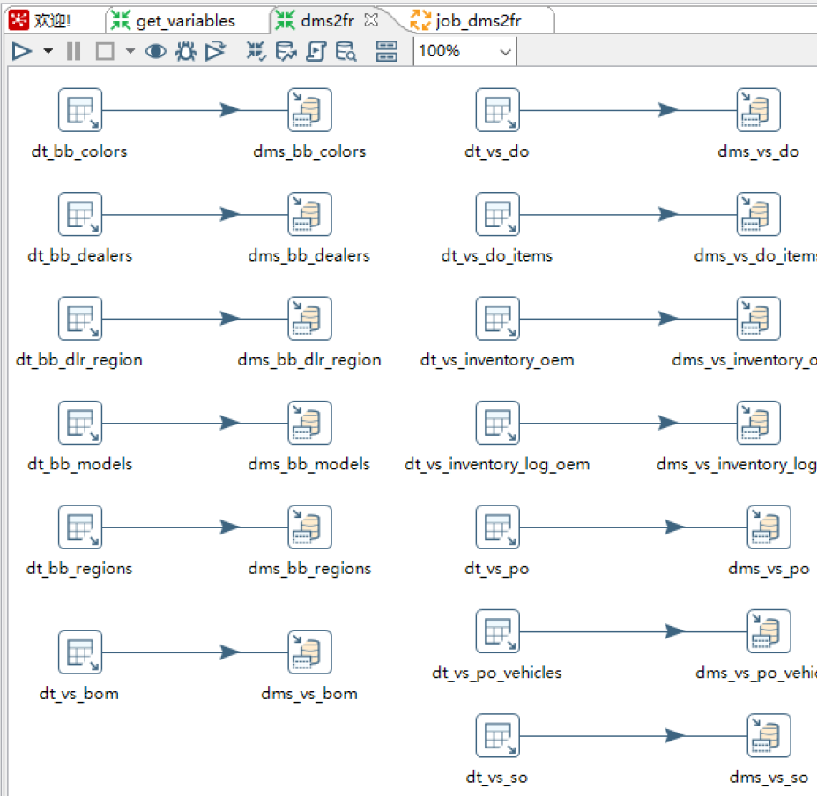Debug transformation with bug icon
The image size is (817, 796).
point(185,51)
